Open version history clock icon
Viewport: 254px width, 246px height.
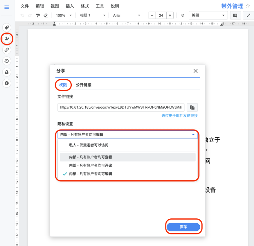coord(7,61)
